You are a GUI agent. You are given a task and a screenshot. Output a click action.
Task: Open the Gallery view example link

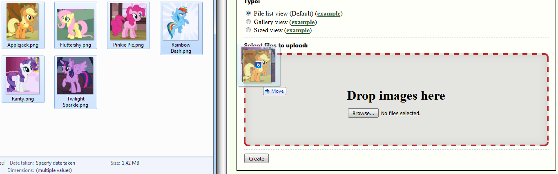point(303,22)
